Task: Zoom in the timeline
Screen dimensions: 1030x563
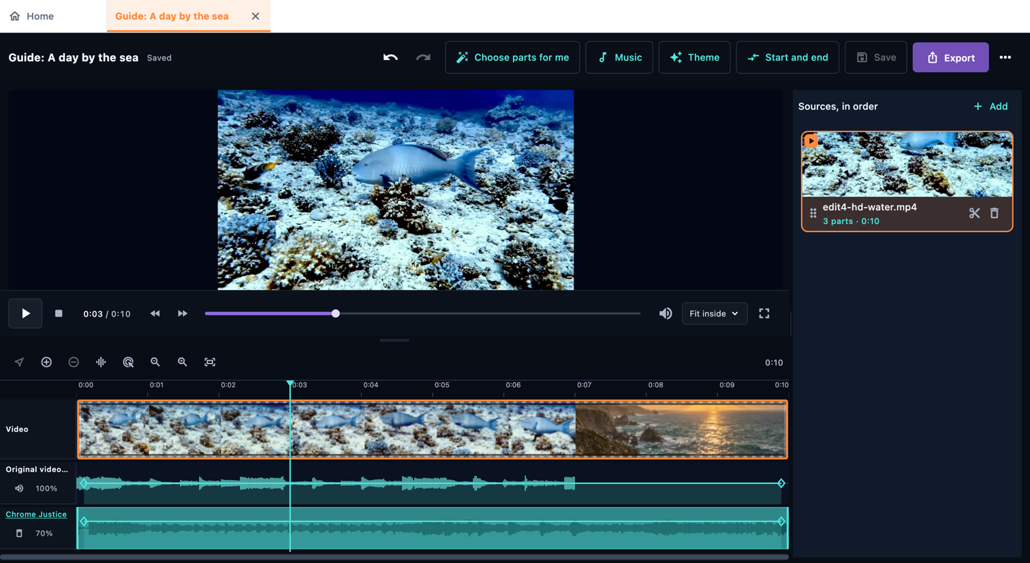Action: click(x=183, y=362)
